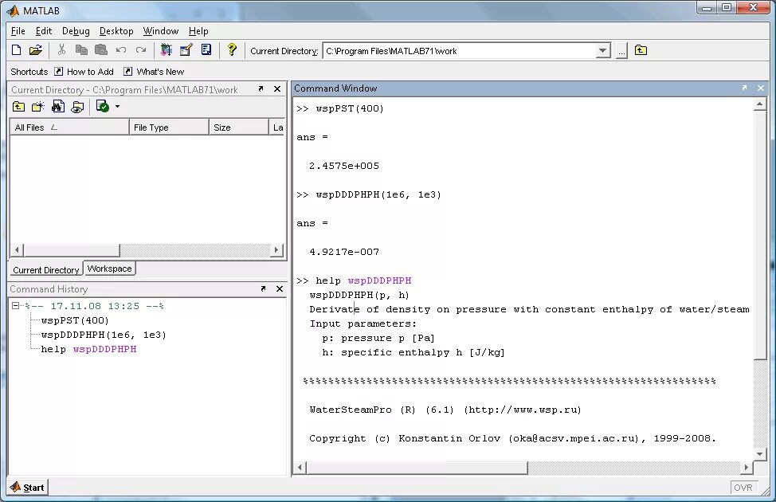The image size is (776, 502).
Task: Redo action via toolbar arrow
Action: [140, 50]
